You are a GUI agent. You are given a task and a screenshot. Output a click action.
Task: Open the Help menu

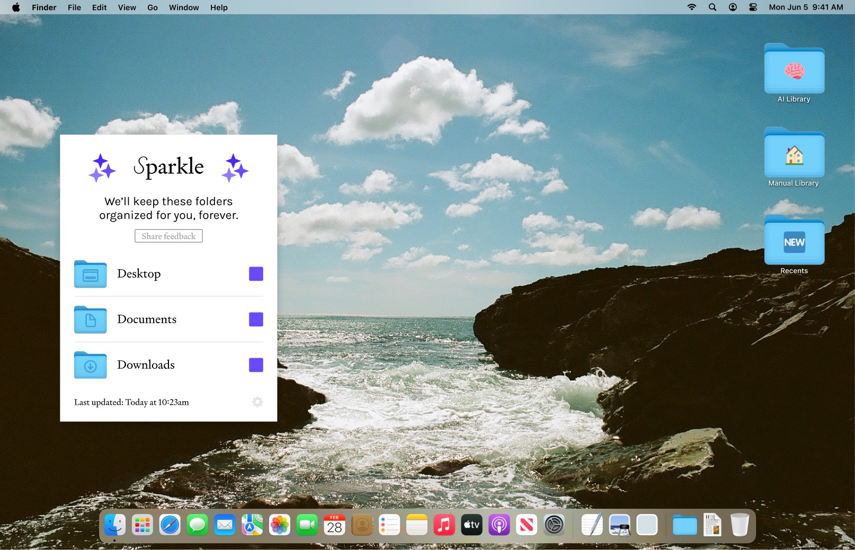coord(219,7)
